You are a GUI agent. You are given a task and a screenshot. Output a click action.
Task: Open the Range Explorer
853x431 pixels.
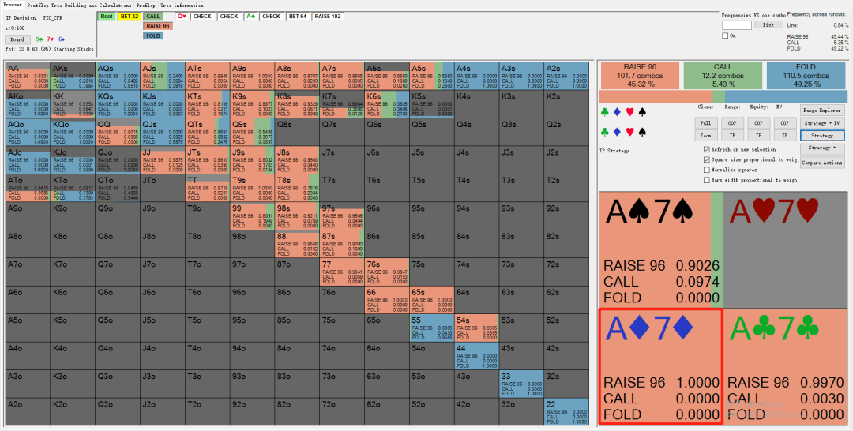[822, 110]
